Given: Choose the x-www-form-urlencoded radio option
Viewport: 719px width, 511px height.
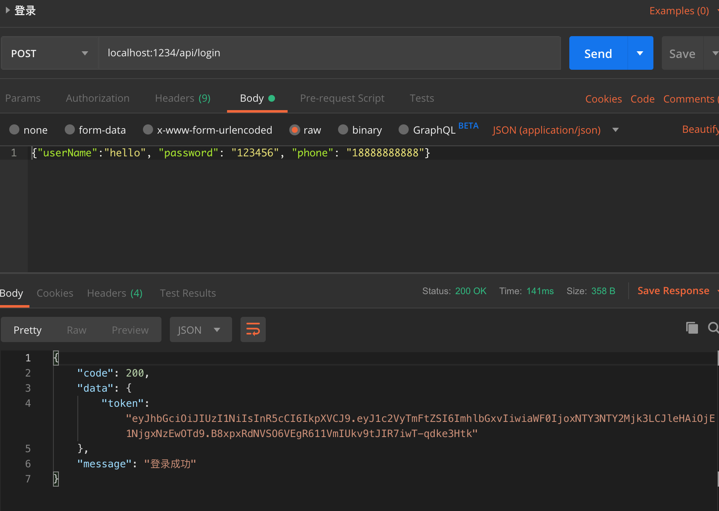Looking at the screenshot, I should (148, 130).
